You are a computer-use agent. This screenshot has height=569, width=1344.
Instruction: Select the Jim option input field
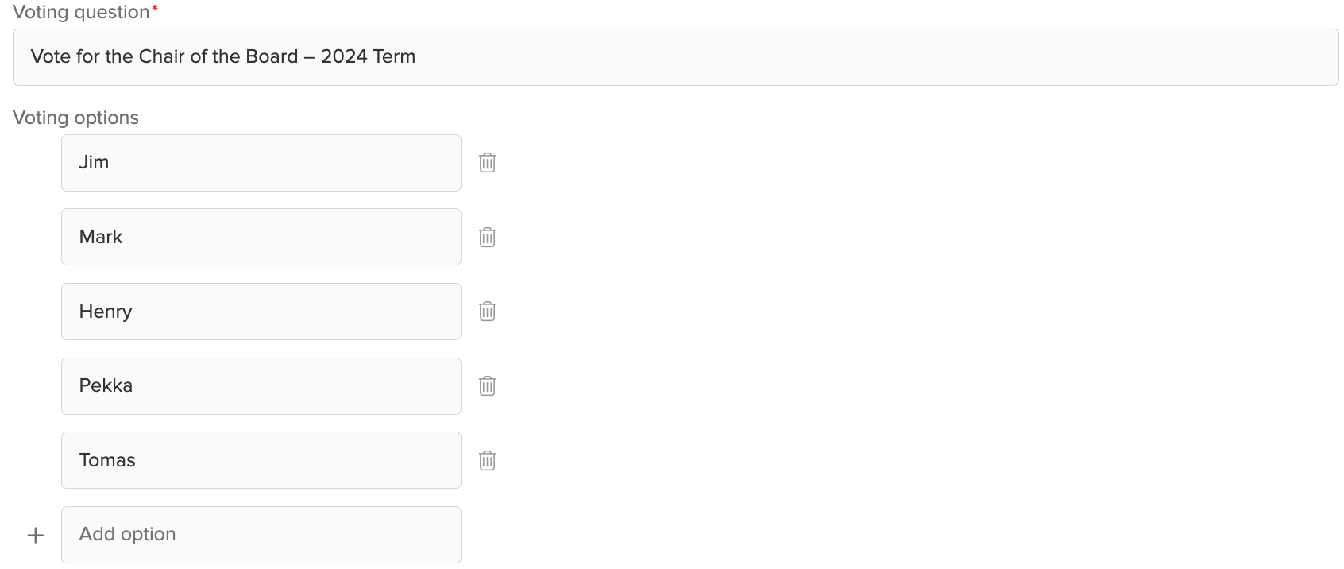pos(261,163)
